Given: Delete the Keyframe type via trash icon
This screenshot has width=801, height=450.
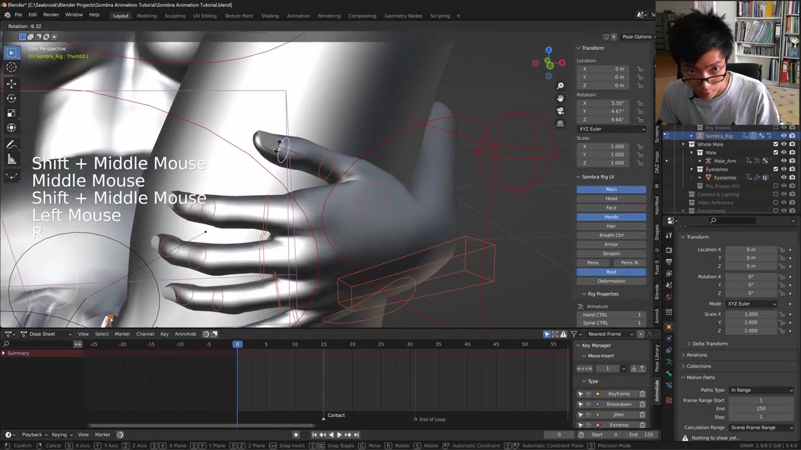Looking at the screenshot, I should click(x=641, y=394).
